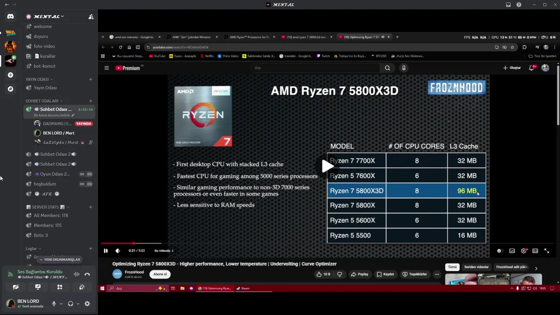Screen dimensions: 560x315
Task: Open the soundboard in the voice panel
Action: point(82,287)
